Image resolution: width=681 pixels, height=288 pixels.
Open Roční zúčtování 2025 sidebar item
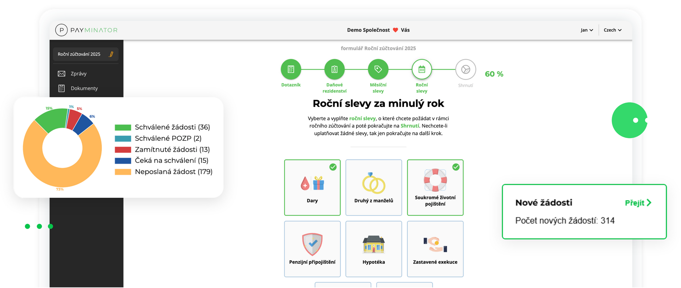85,54
